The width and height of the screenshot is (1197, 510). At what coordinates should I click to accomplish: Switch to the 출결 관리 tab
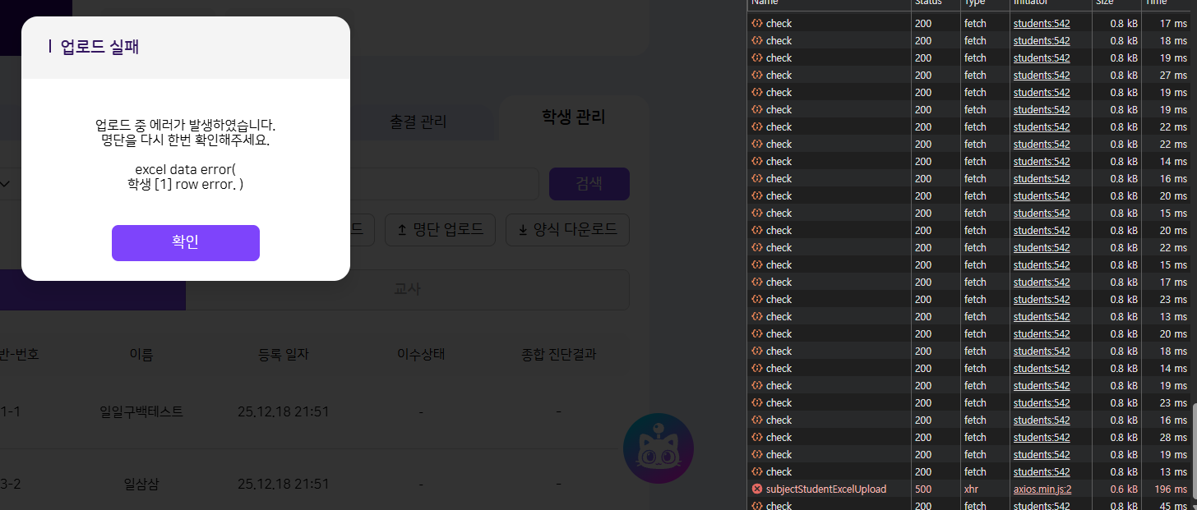coord(418,122)
